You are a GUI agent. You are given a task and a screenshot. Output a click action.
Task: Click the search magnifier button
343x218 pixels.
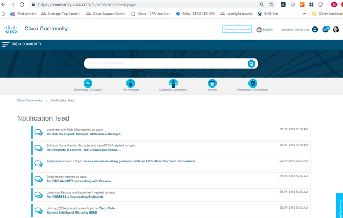click(251, 63)
